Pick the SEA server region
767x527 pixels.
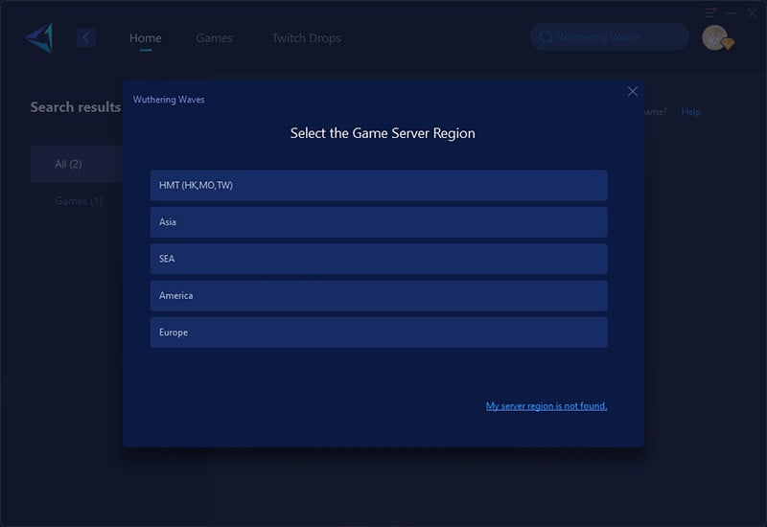[379, 259]
